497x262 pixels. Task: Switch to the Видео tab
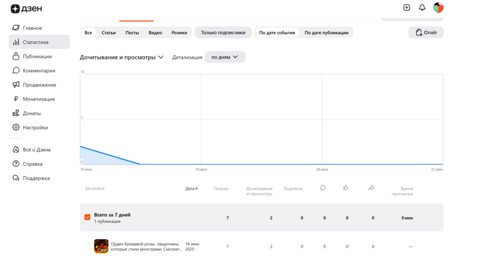155,33
